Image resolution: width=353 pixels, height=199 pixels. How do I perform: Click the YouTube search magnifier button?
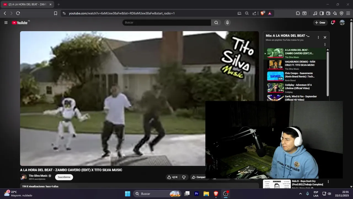(216, 23)
